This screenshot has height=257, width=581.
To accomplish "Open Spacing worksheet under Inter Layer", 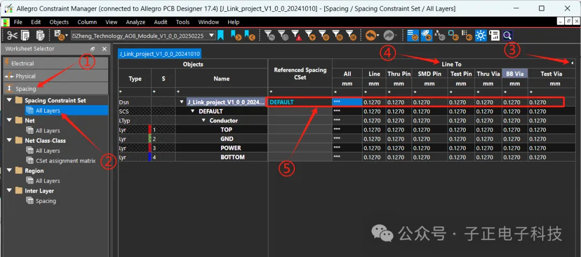I will coord(46,201).
